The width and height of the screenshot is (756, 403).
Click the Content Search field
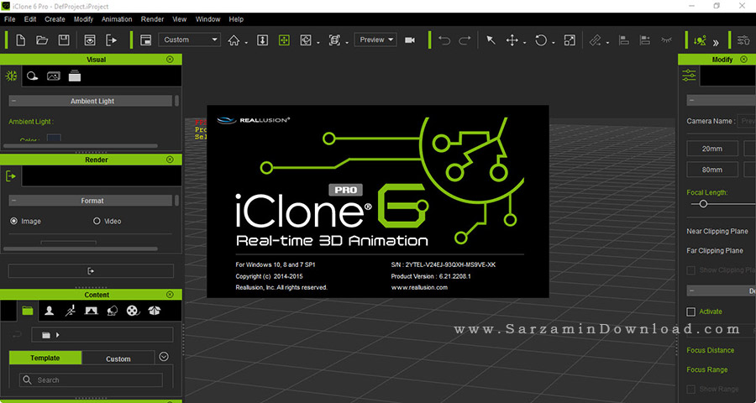point(91,379)
